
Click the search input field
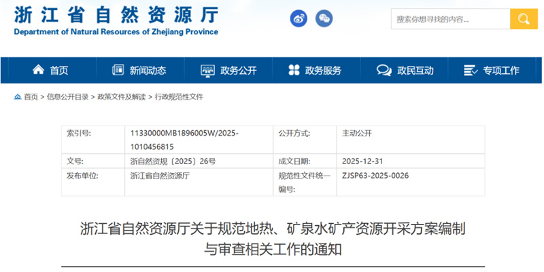[x=450, y=19]
